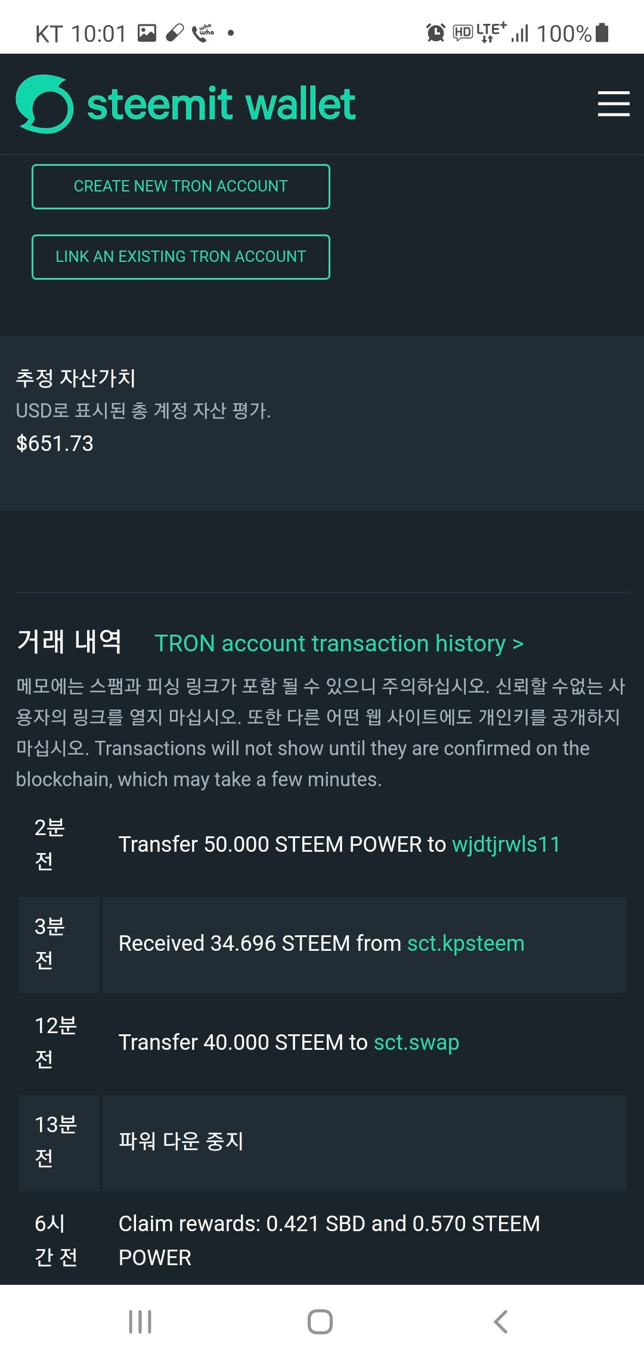This screenshot has height=1360, width=644.
Task: Select the Claim rewards transaction row
Action: point(322,1241)
